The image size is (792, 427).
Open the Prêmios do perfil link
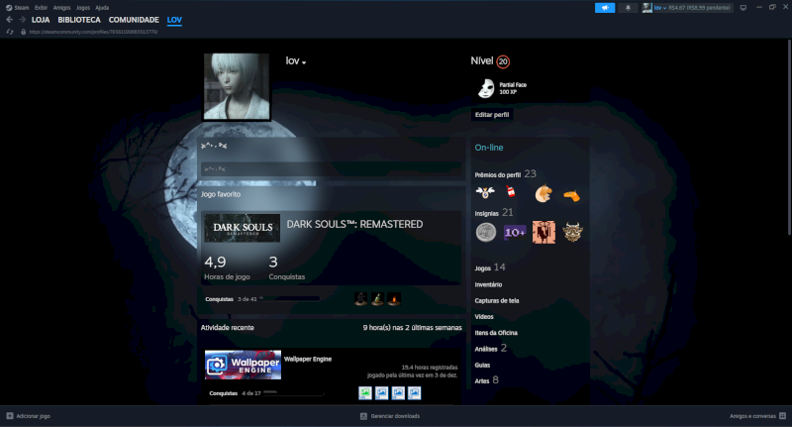[x=498, y=174]
